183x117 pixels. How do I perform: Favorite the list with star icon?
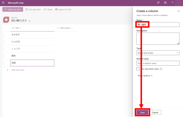click(30, 21)
